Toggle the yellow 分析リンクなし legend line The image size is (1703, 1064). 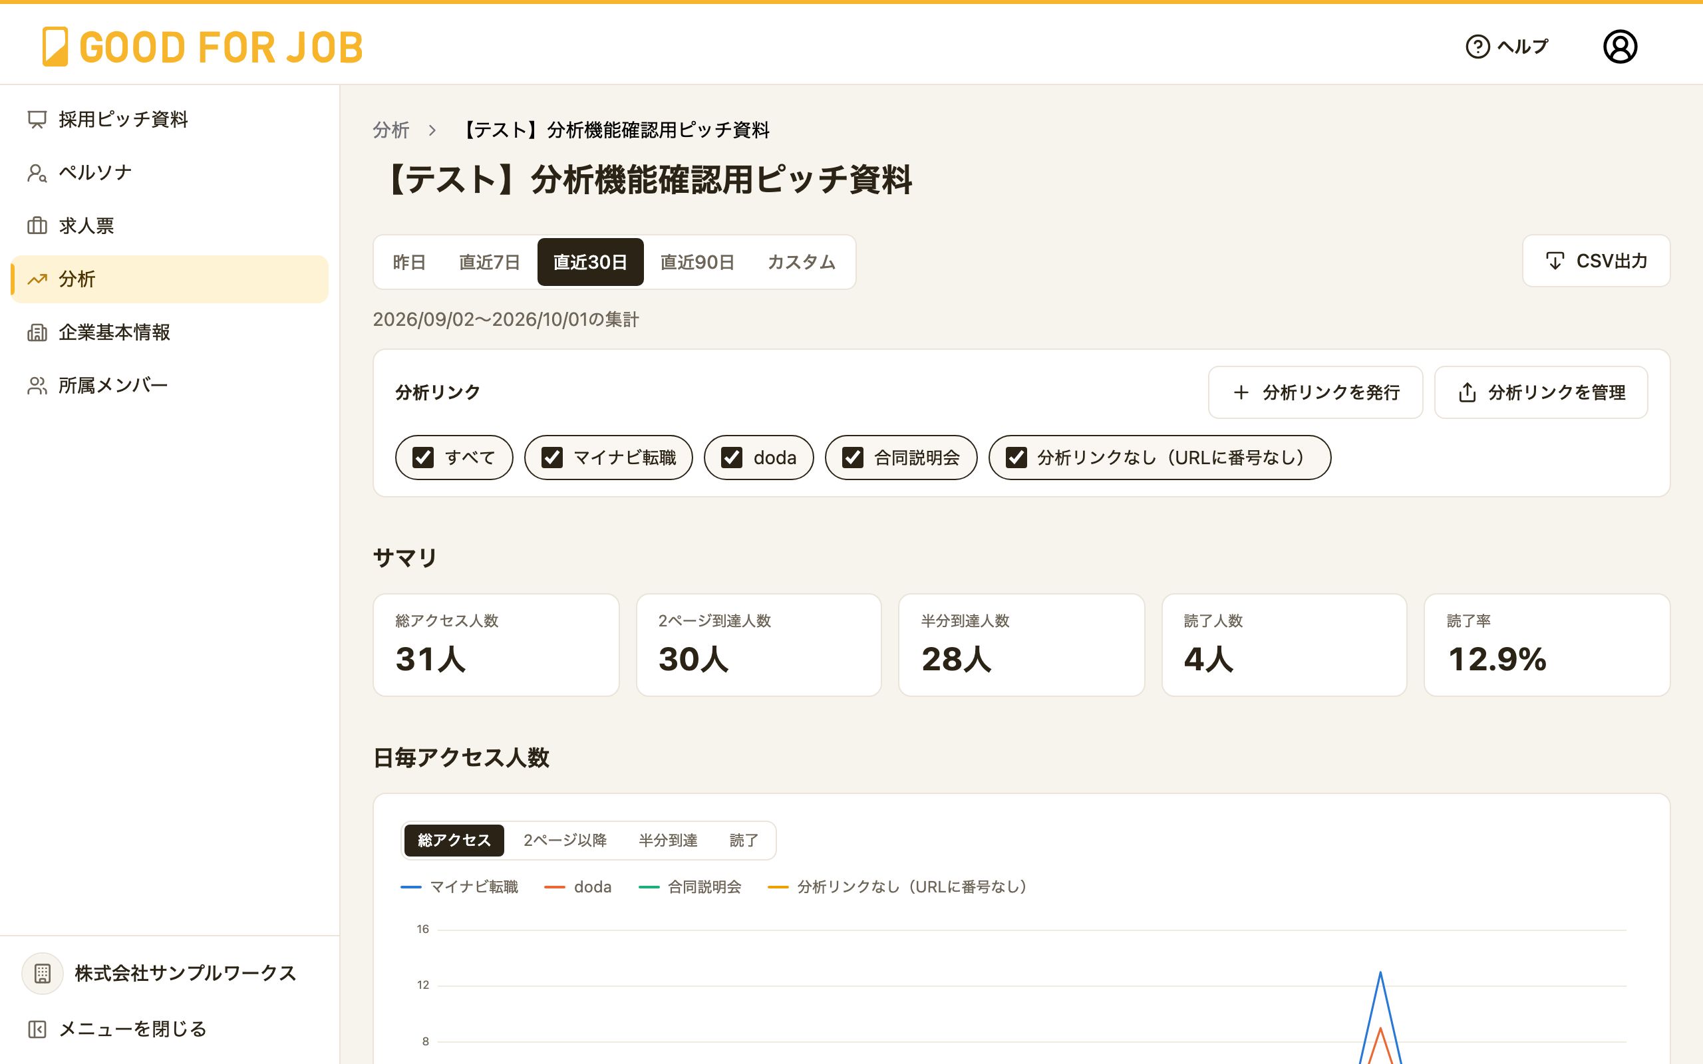[x=778, y=887]
